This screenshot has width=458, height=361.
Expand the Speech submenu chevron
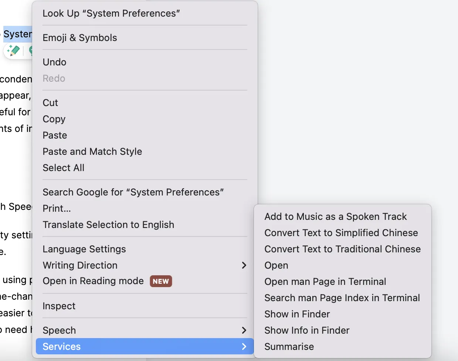(244, 330)
